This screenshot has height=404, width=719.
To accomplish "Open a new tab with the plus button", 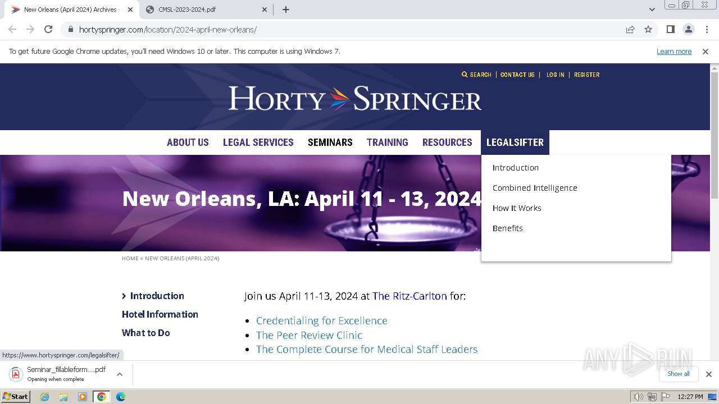I will click(x=285, y=10).
